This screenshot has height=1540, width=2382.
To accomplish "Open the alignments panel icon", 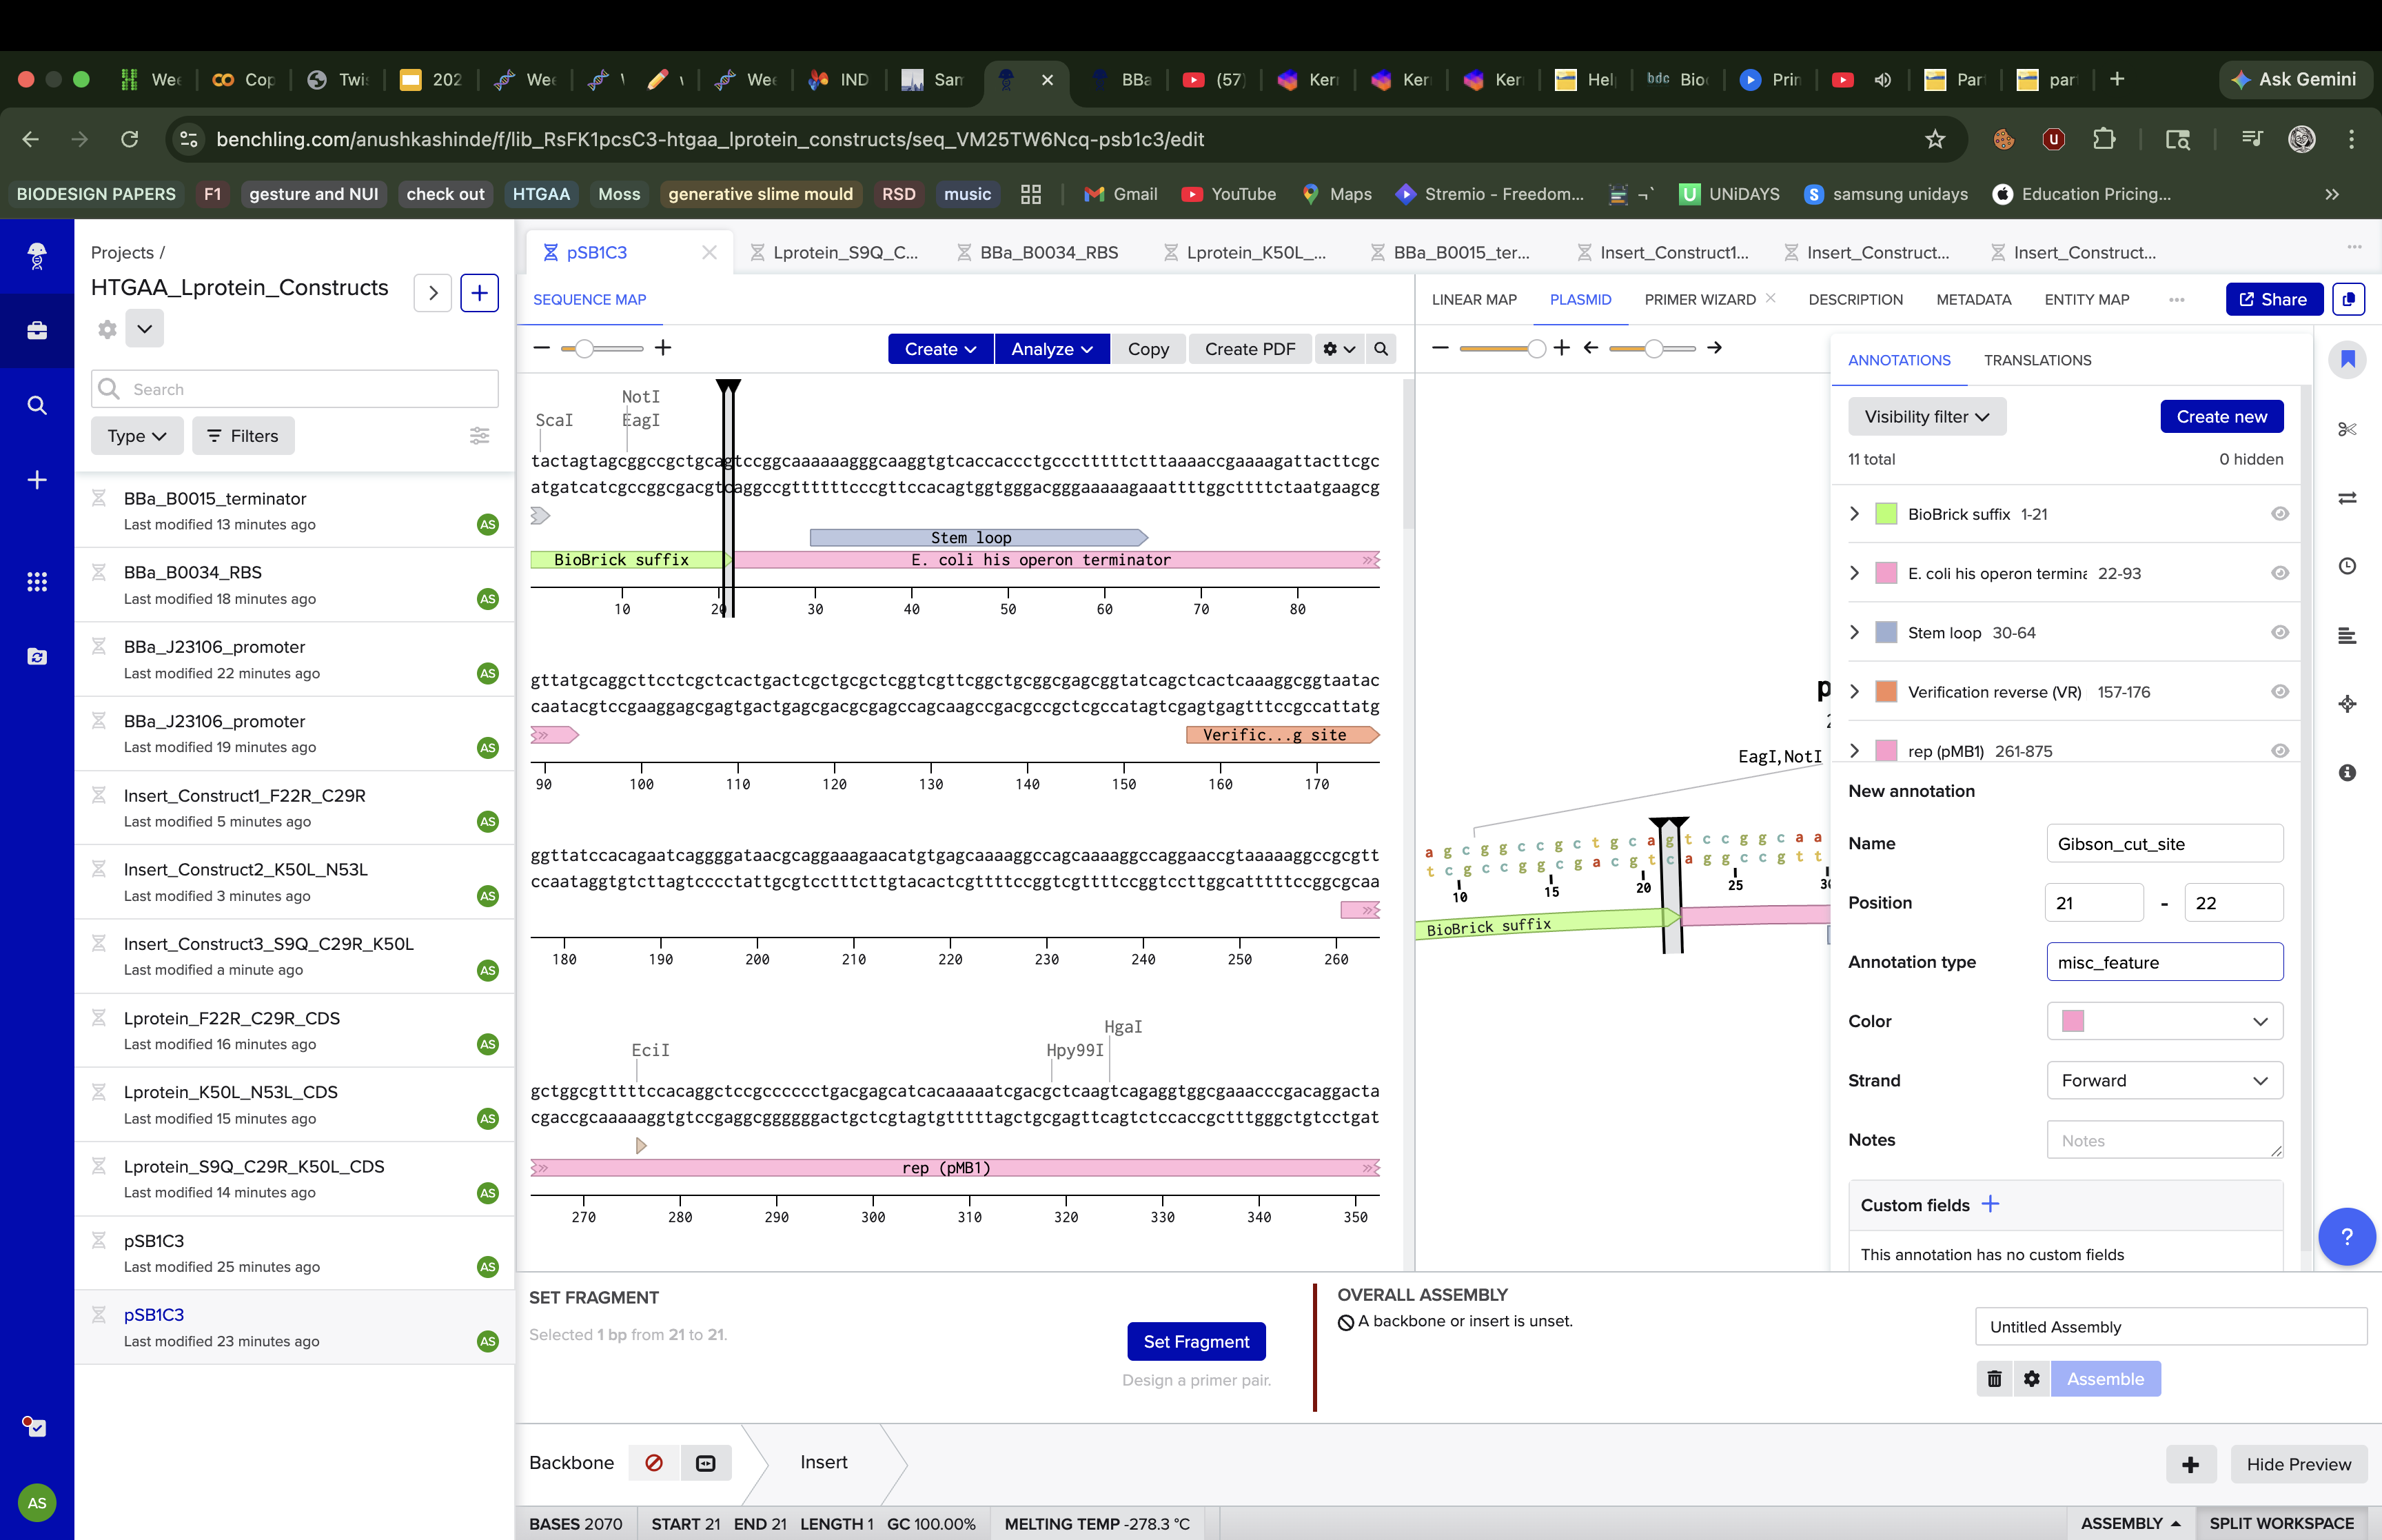I will (2347, 635).
